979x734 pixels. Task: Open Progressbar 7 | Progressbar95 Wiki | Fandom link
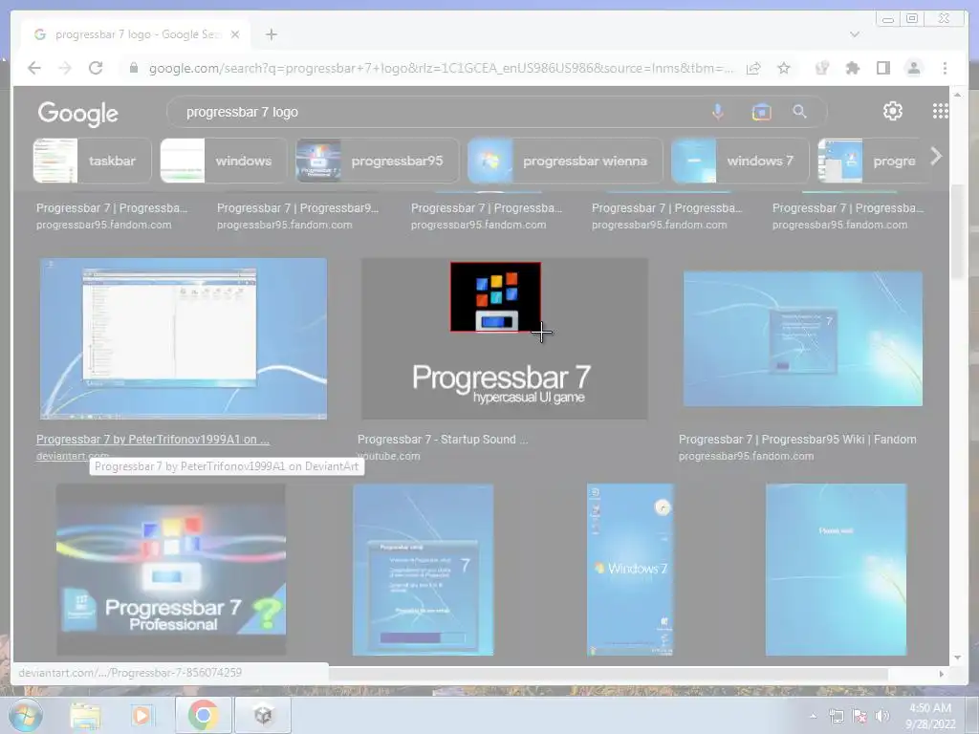[x=797, y=440]
